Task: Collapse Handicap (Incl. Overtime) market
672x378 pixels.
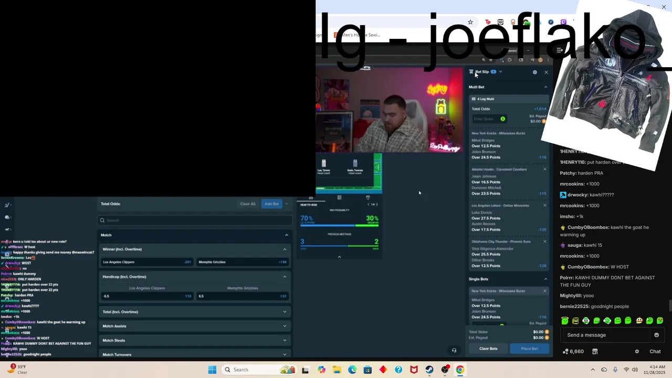Action: click(285, 277)
